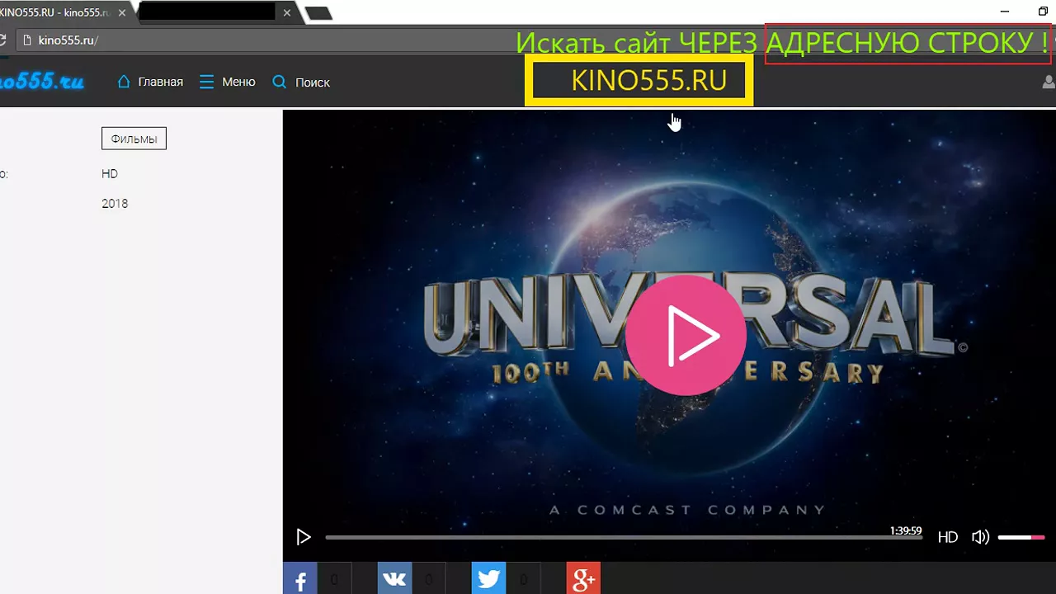The image size is (1056, 594).
Task: Click the kino555.ru site logo
Action: point(42,81)
